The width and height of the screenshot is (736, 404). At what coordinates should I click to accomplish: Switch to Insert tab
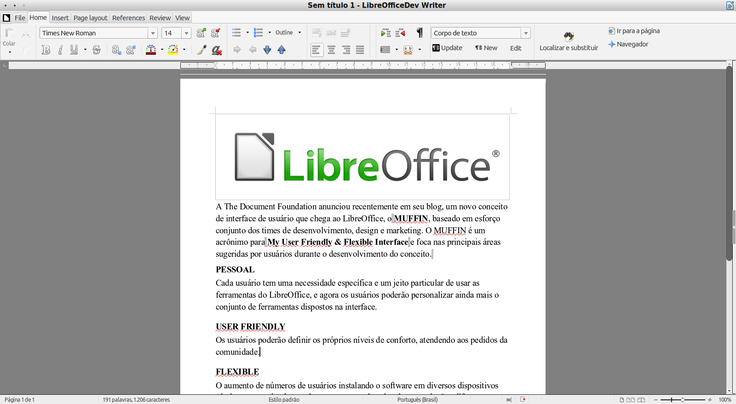(x=60, y=18)
